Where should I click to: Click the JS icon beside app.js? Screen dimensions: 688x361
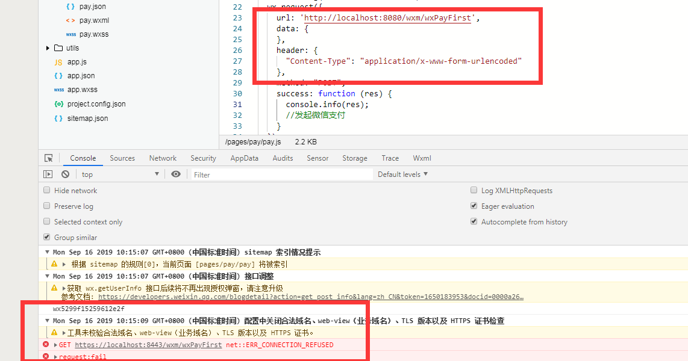point(58,62)
